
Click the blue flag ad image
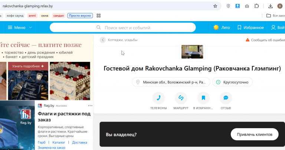[x=17, y=125]
